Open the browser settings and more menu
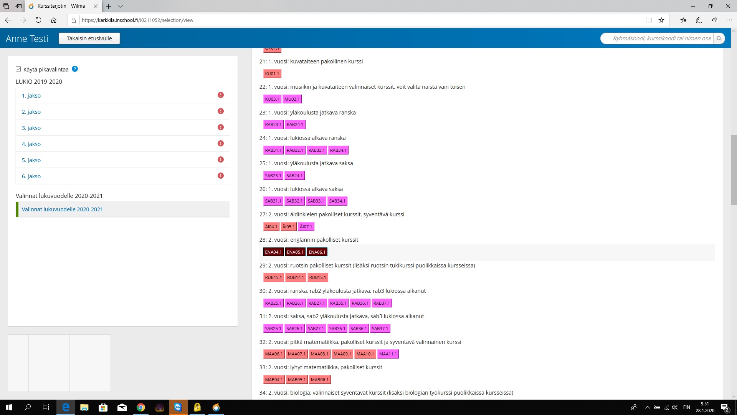Viewport: 737px width, 415px height. pos(729,20)
